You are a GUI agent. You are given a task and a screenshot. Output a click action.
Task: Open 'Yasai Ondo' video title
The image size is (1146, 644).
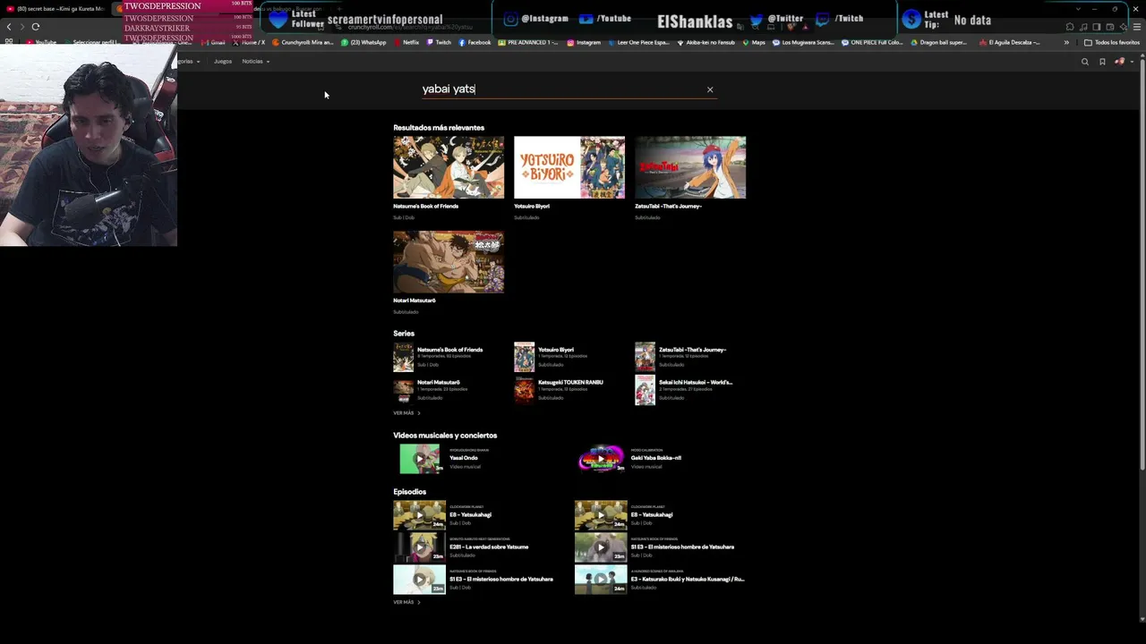click(x=464, y=458)
